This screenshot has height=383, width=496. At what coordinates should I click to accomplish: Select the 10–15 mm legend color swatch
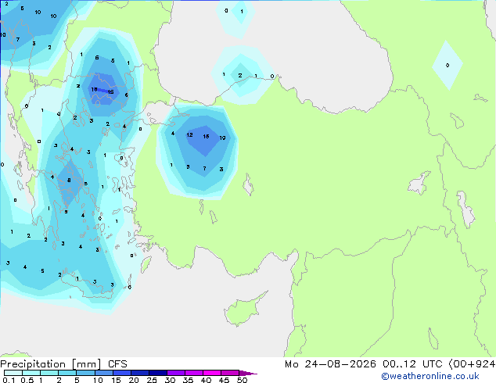(x=103, y=373)
